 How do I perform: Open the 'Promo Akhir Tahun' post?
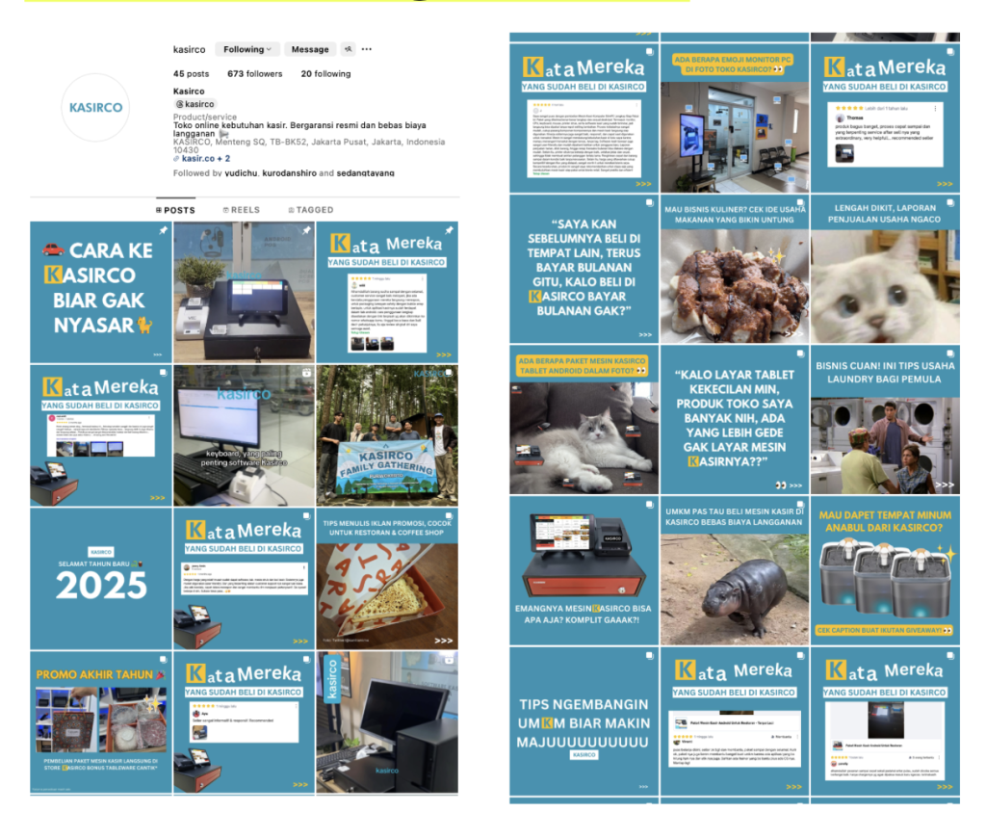(100, 722)
